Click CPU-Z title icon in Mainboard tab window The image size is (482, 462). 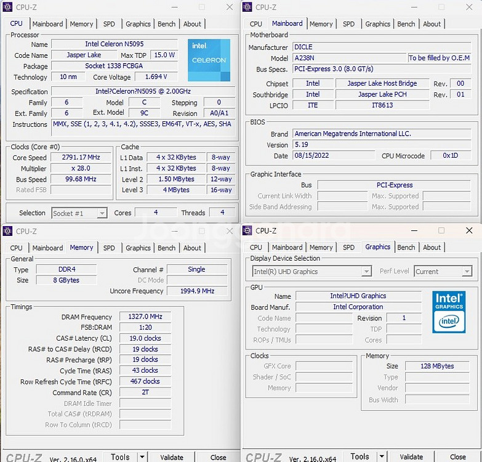(x=247, y=7)
